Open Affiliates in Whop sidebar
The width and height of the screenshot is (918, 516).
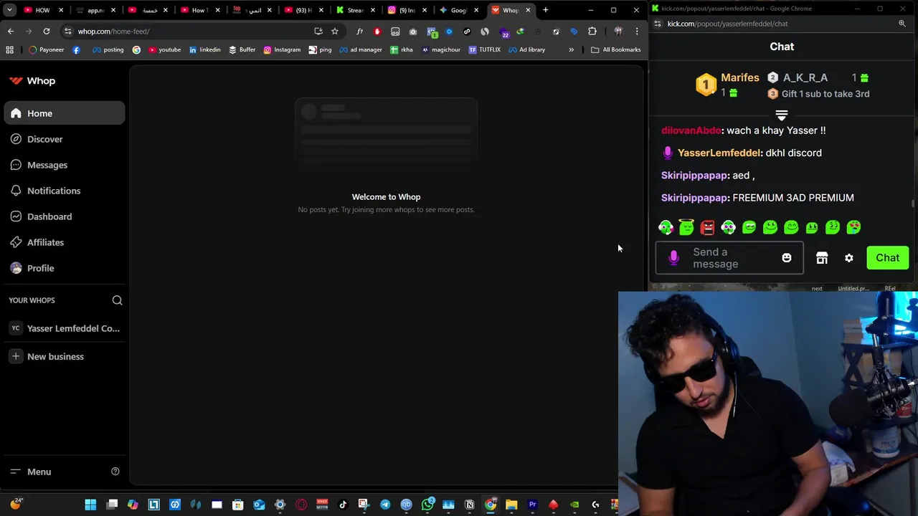click(65, 242)
